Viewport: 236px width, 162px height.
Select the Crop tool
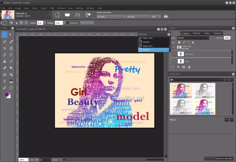point(5,48)
